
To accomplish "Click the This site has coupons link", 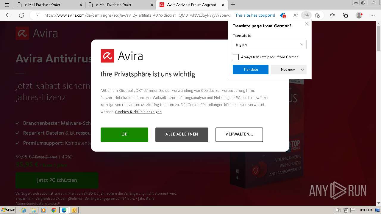I will click(255, 15).
